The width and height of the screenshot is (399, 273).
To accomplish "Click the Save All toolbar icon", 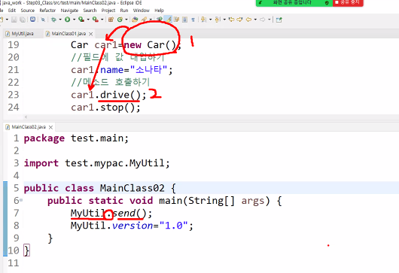I will tap(23, 20).
